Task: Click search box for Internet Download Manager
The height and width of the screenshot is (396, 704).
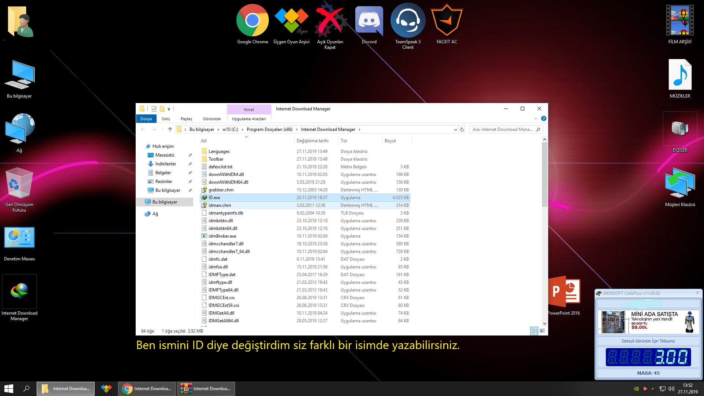Action: point(506,129)
